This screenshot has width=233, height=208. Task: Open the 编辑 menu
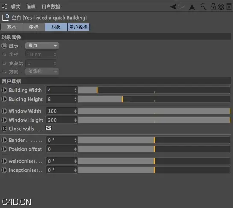[31, 6]
